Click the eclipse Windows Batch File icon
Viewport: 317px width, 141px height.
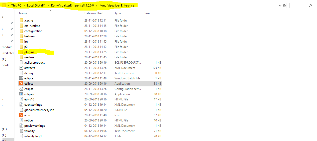(x=21, y=78)
